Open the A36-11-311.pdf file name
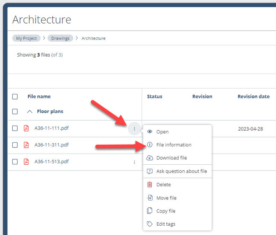 click(x=51, y=145)
